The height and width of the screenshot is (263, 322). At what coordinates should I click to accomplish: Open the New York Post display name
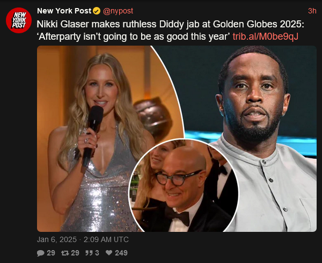click(64, 11)
